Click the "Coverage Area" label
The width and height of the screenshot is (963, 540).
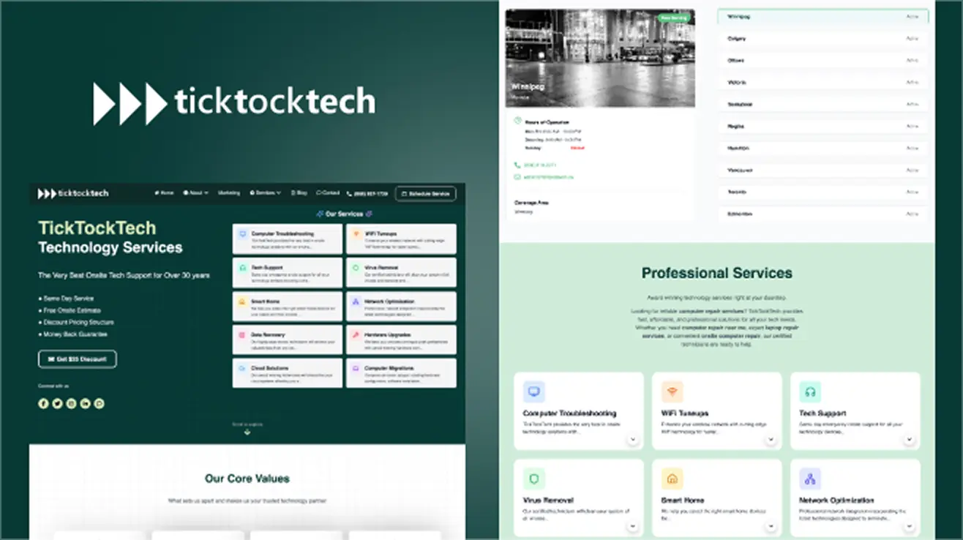tap(532, 203)
